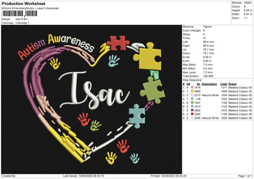Select "Natural White" description in stop row 9

pos(210,118)
